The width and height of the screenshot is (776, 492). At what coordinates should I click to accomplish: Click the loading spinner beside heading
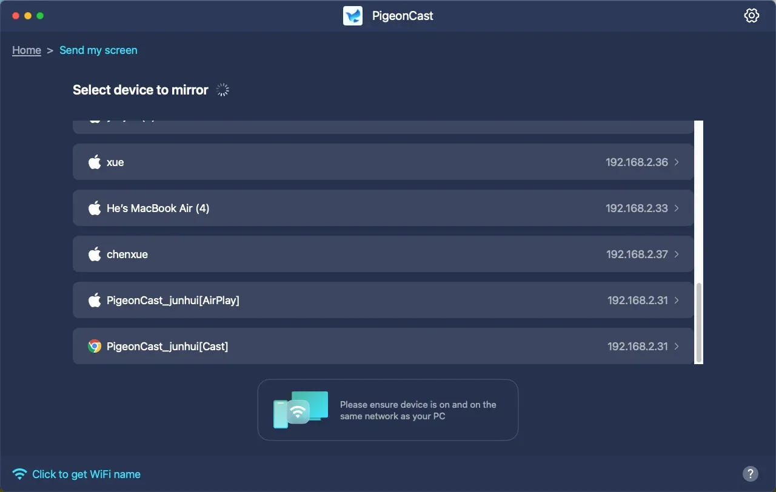(223, 90)
